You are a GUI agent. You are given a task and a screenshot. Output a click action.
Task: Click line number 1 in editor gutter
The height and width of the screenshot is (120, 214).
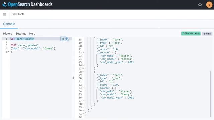point(6,39)
